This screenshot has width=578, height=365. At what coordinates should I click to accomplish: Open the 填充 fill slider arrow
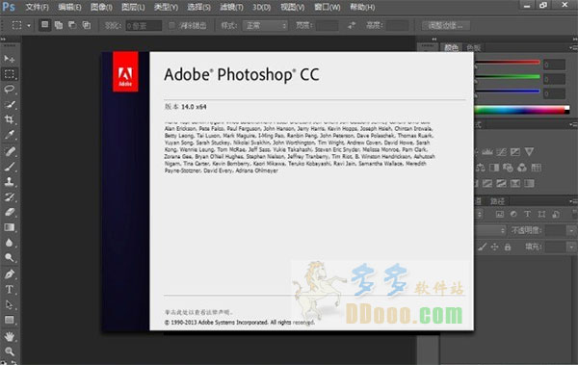click(x=571, y=247)
